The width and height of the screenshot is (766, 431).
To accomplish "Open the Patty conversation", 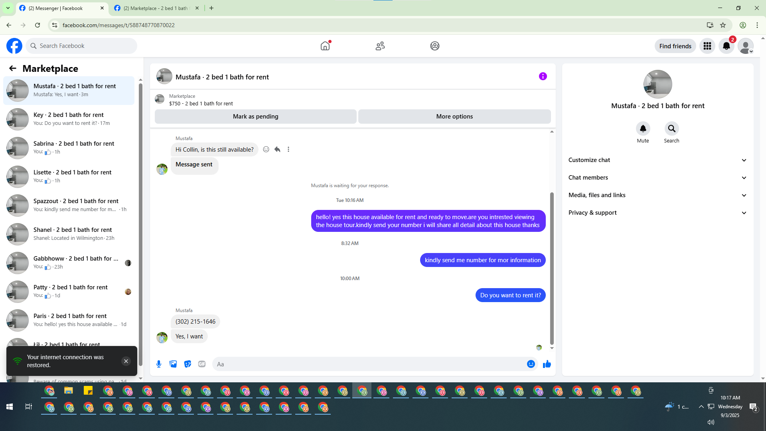I will point(69,292).
